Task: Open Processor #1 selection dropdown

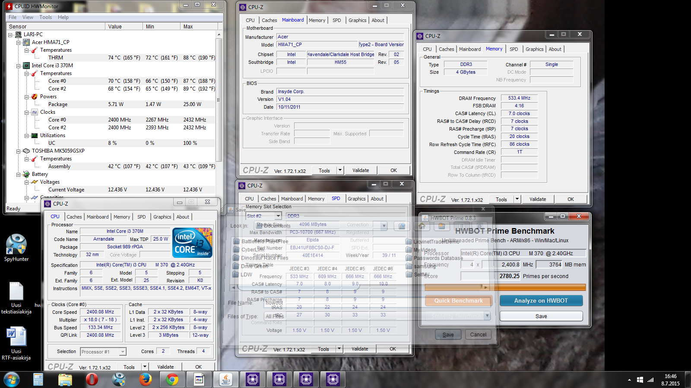Action: tap(123, 352)
